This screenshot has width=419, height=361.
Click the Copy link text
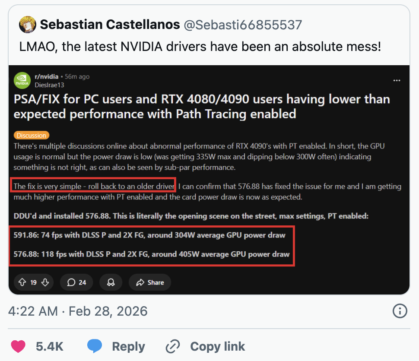click(x=217, y=346)
